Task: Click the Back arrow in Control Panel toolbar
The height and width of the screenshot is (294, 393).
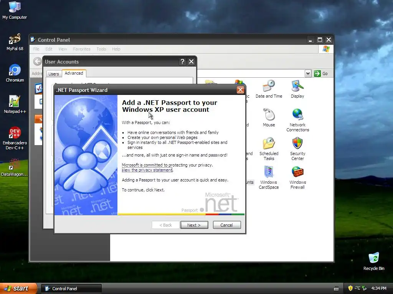Action: point(37,61)
